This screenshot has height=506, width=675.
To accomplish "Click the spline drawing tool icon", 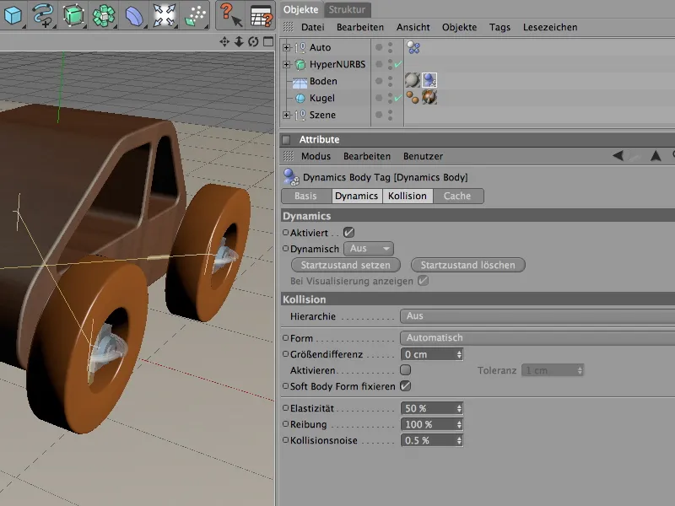I will pyautogui.click(x=43, y=14).
